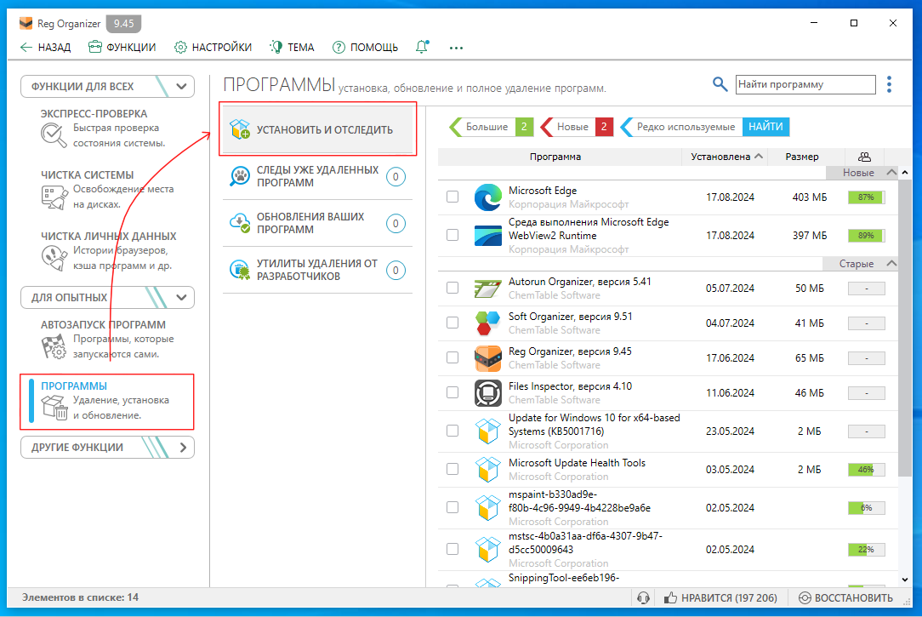Open the vertical three-dot options menu

click(x=890, y=84)
